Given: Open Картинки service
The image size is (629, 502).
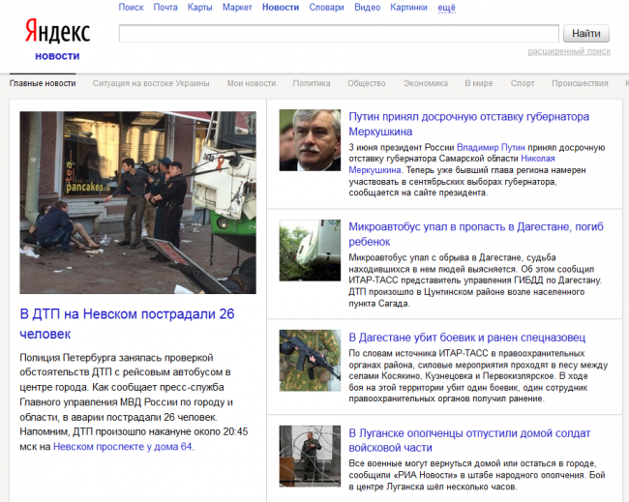Looking at the screenshot, I should 408,7.
